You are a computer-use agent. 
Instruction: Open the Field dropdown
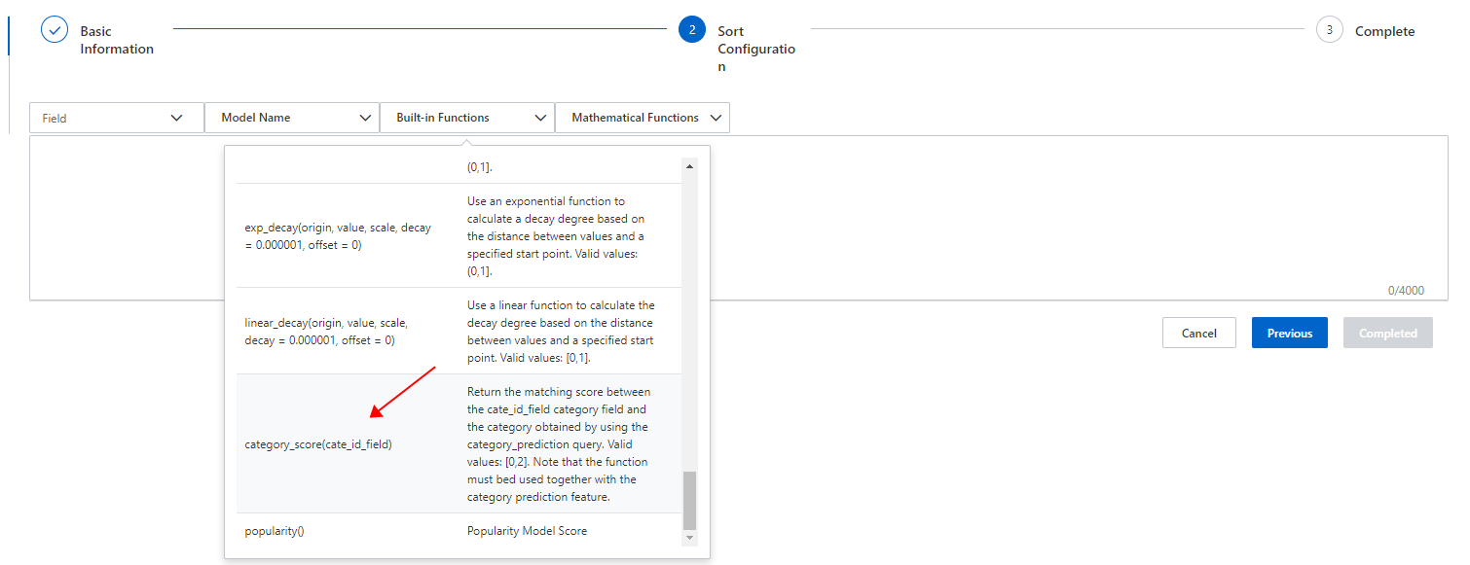coord(117,118)
